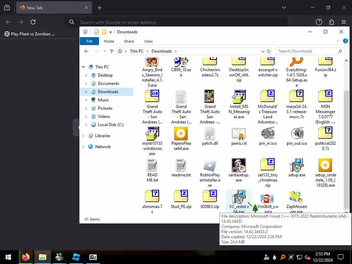
Task: Open Firefox from the taskbar
Action: [25, 257]
